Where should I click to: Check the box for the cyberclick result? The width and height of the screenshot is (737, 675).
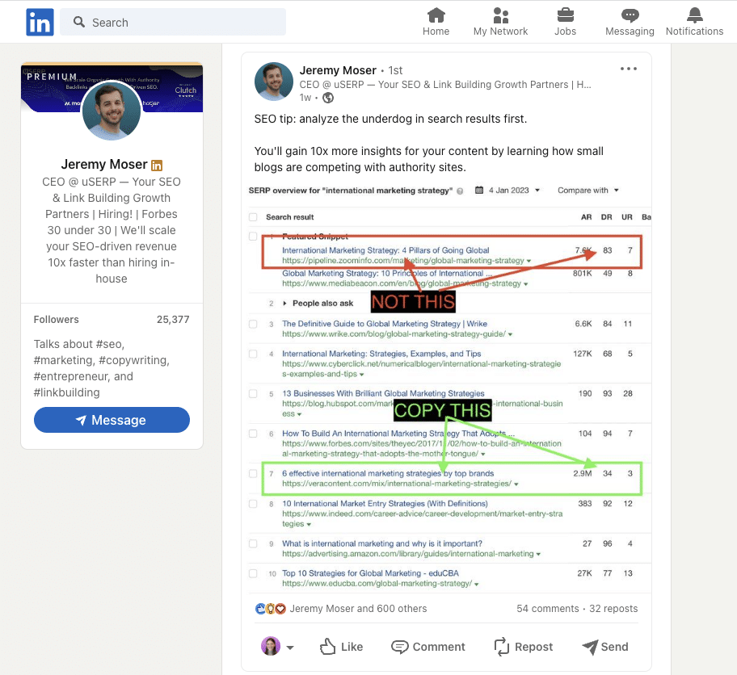[x=253, y=354]
